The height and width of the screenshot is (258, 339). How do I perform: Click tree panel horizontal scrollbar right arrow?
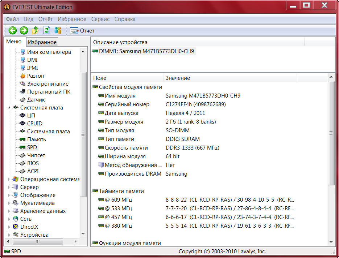click(75, 241)
